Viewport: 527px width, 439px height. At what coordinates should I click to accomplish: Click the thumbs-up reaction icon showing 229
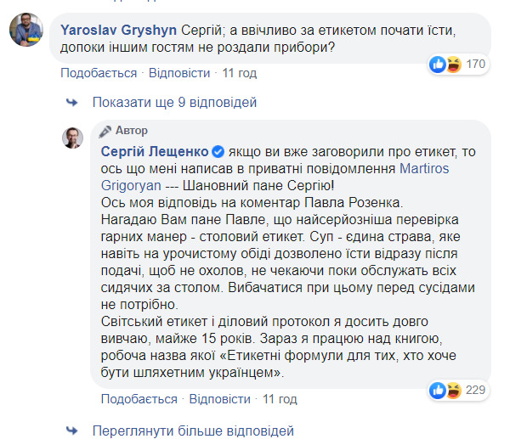[x=439, y=390]
